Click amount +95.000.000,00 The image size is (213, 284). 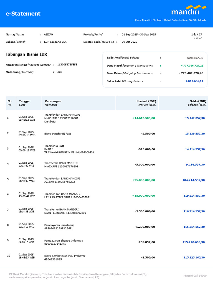pyautogui.click(x=143, y=180)
